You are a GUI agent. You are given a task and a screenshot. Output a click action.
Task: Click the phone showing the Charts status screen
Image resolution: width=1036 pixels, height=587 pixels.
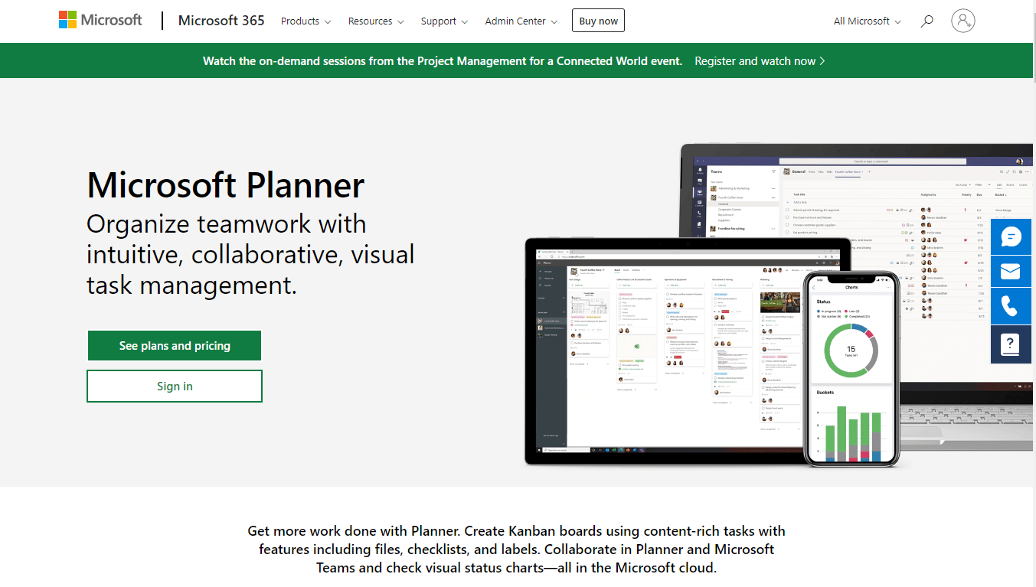click(852, 367)
